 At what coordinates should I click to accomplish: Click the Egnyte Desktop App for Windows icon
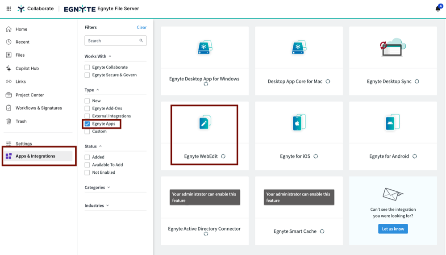pos(204,47)
